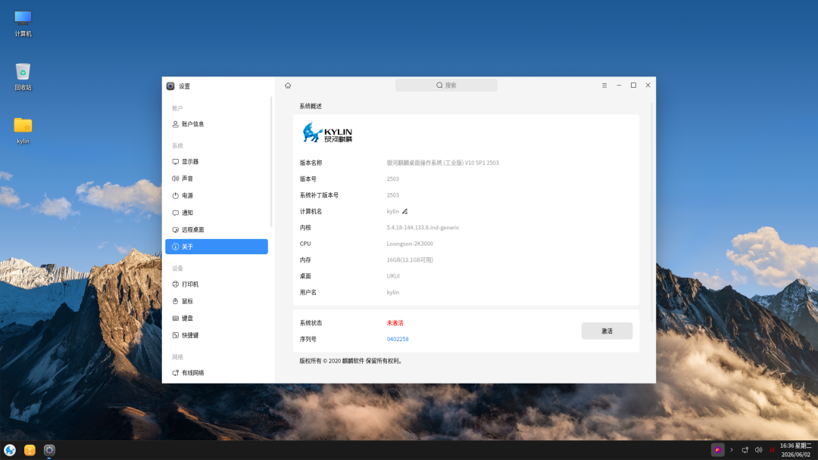Click the serial number link 0402258
Image resolution: width=818 pixels, height=460 pixels.
click(x=398, y=339)
